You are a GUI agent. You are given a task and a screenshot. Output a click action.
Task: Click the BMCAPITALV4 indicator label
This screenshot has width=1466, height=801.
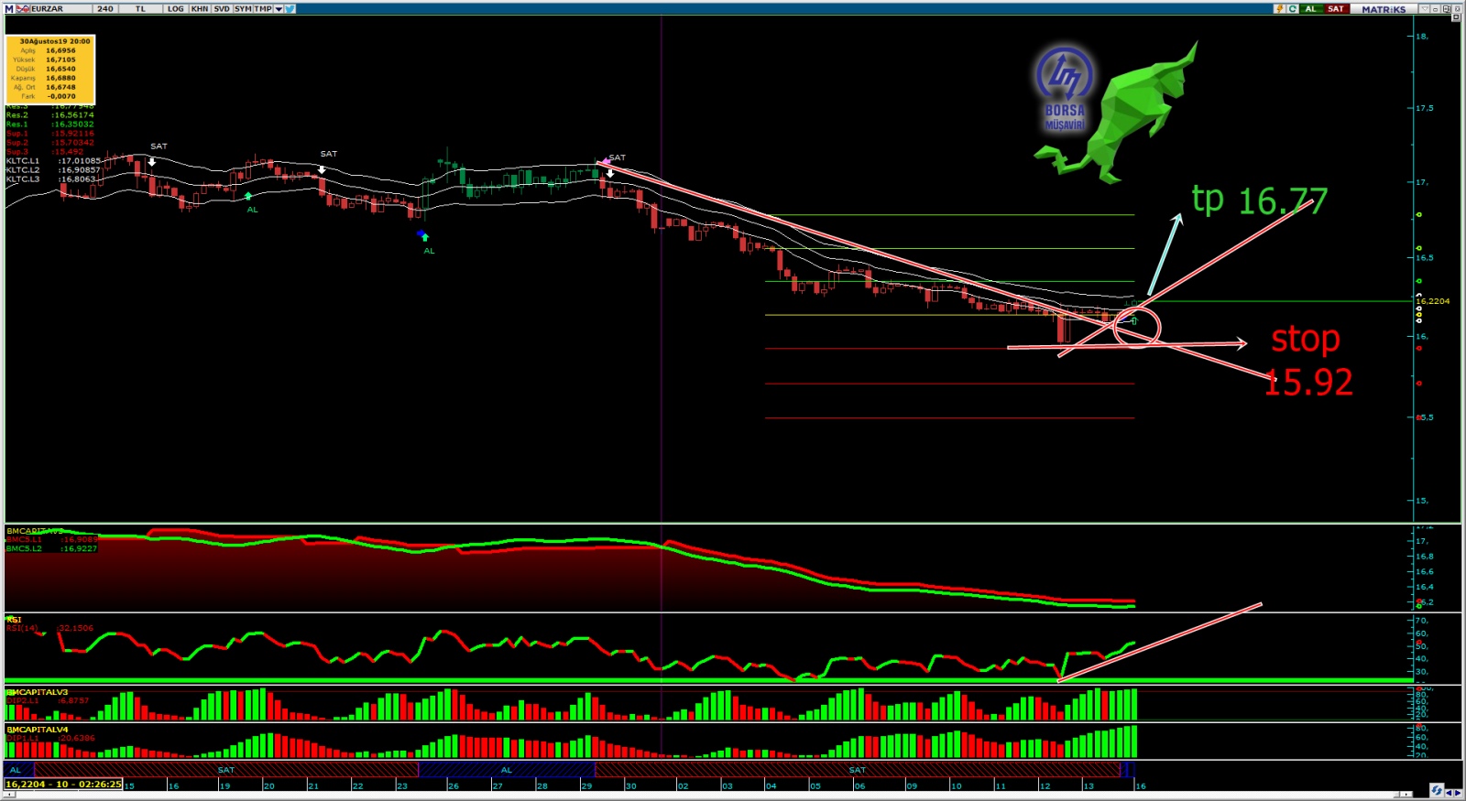37,730
